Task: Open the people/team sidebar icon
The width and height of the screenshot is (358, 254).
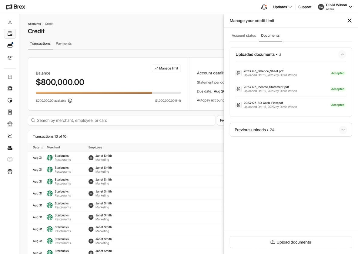Action: [10, 148]
